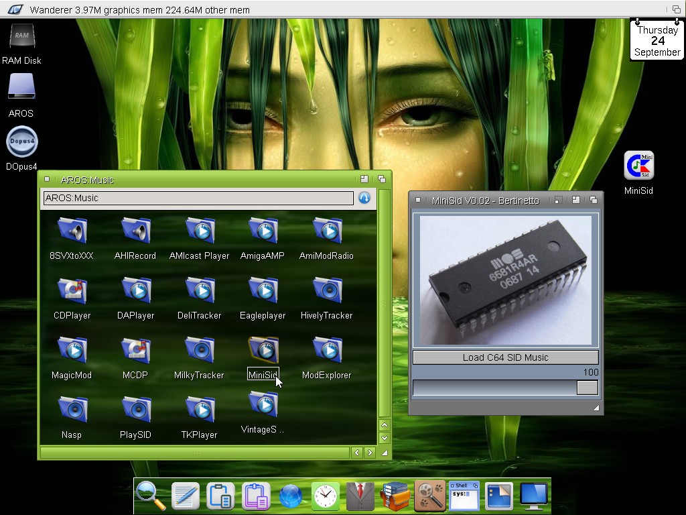Open the RAM Disk icon
This screenshot has height=515, width=686.
(x=21, y=36)
